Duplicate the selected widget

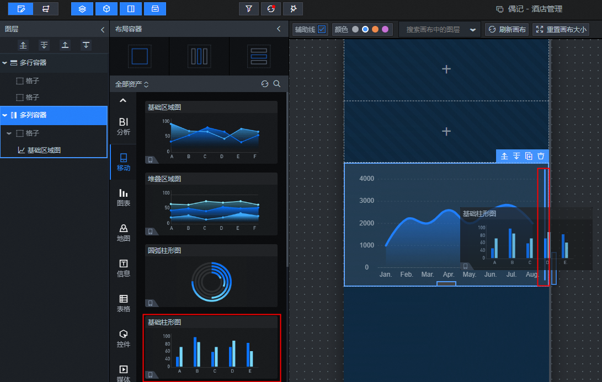[529, 155]
